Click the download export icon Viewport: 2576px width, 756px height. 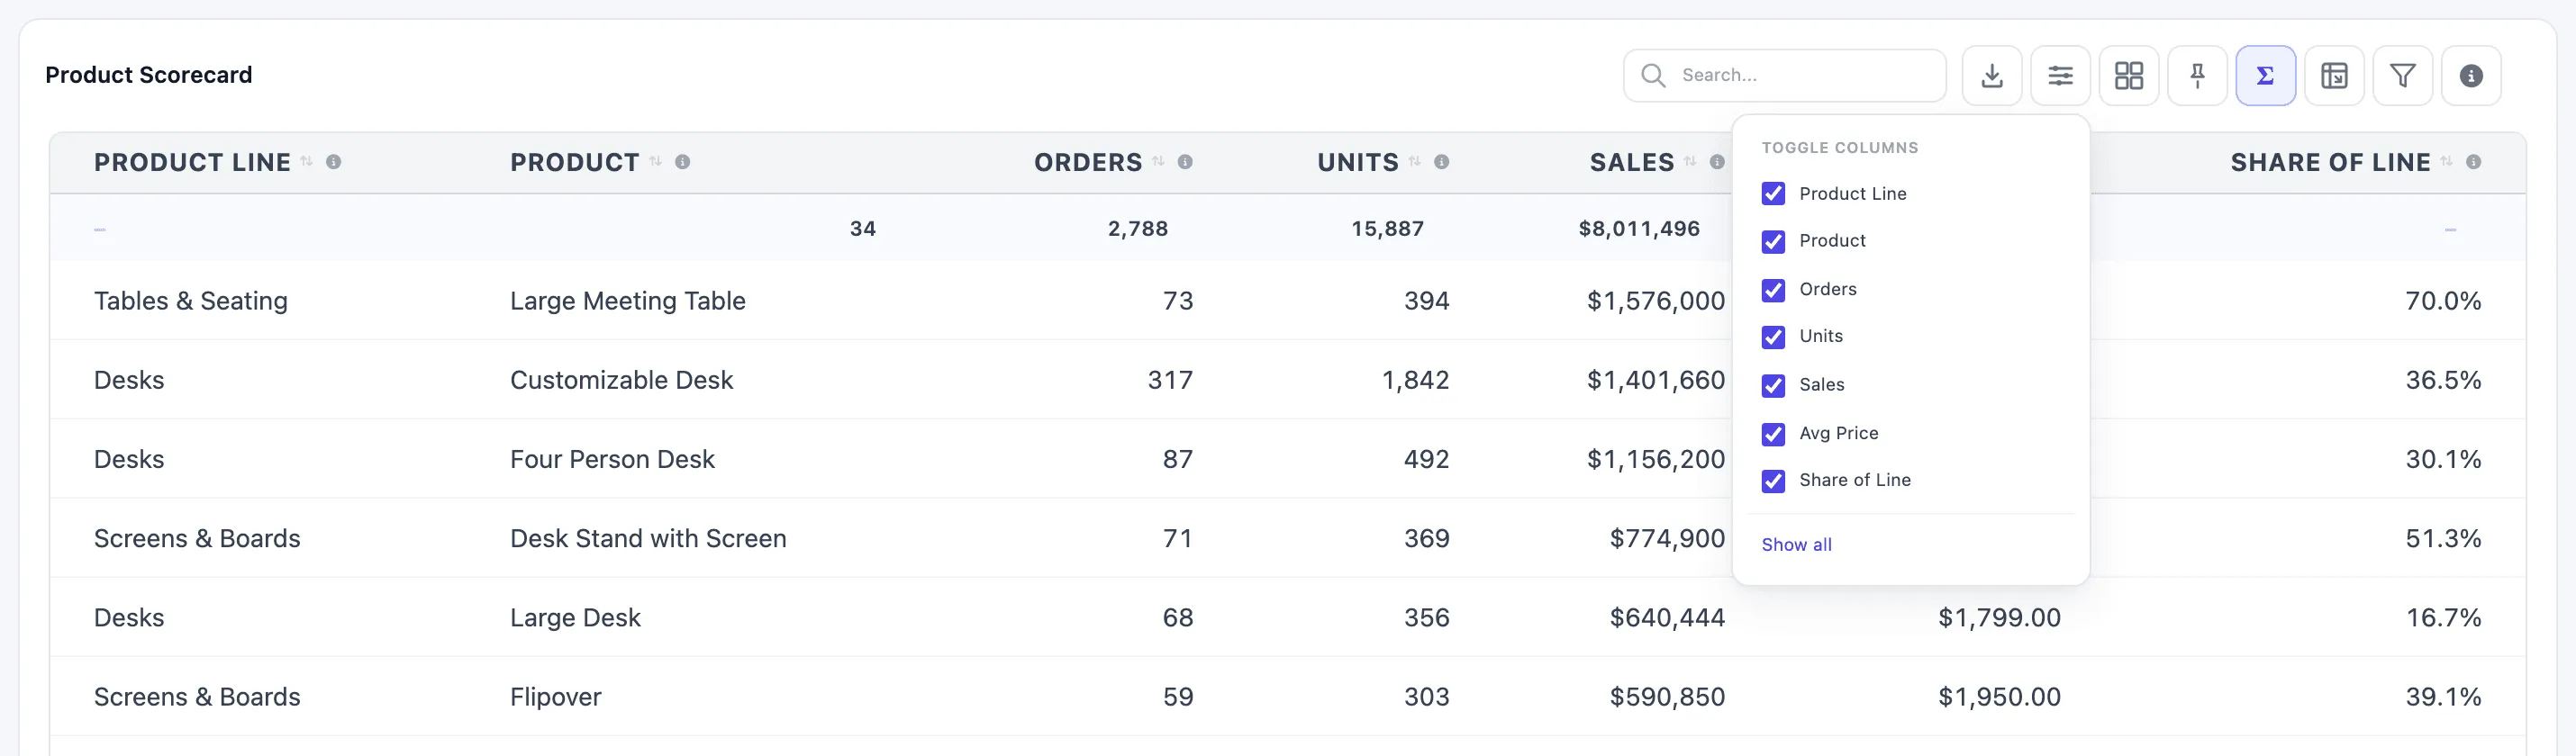[1991, 76]
